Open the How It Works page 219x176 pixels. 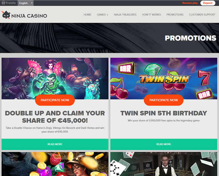coord(151,14)
